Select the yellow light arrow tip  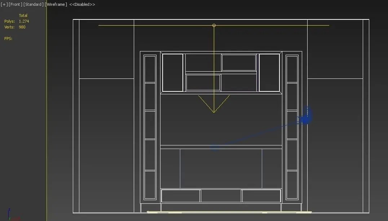214,112
